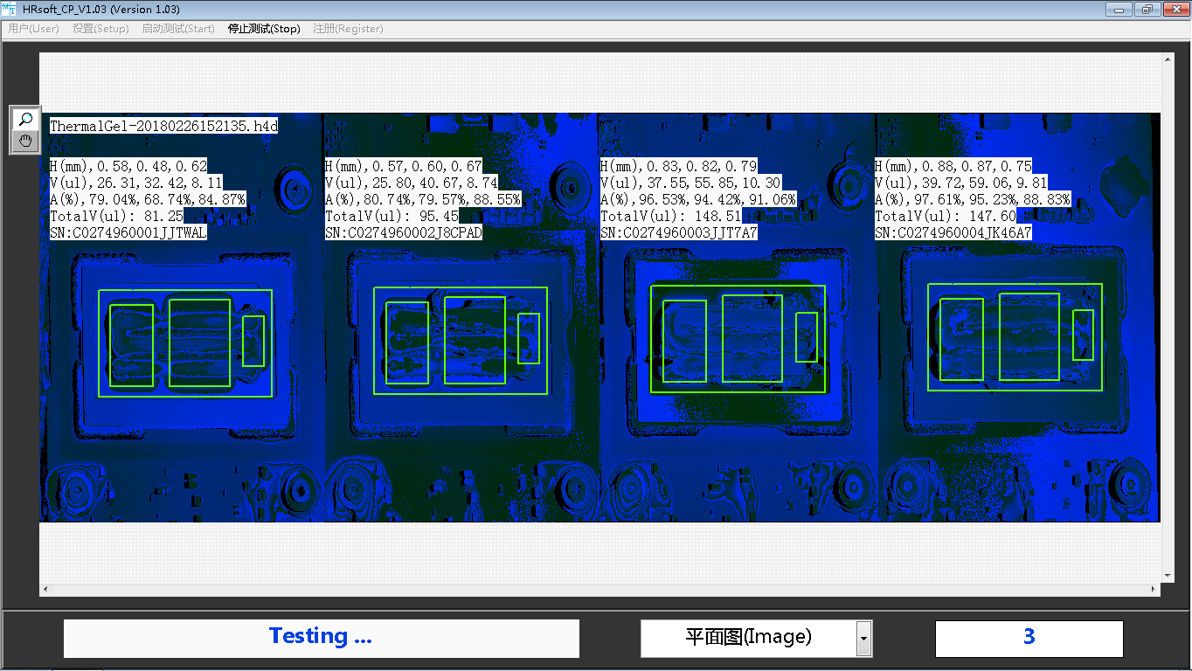Click H(mm) row reading 0.57, 0.60, 0.67
The height and width of the screenshot is (671, 1192).
pyautogui.click(x=404, y=166)
